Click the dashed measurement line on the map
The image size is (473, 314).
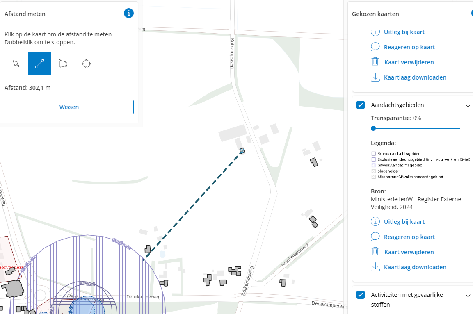(193, 205)
